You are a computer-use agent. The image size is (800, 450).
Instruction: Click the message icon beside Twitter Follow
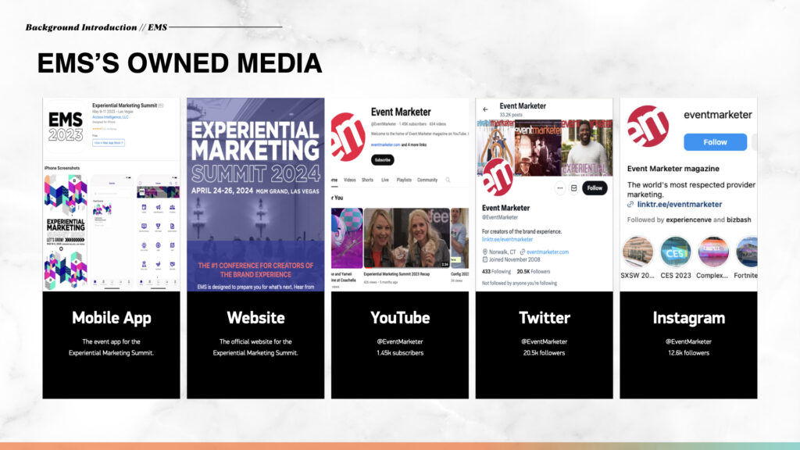click(574, 188)
